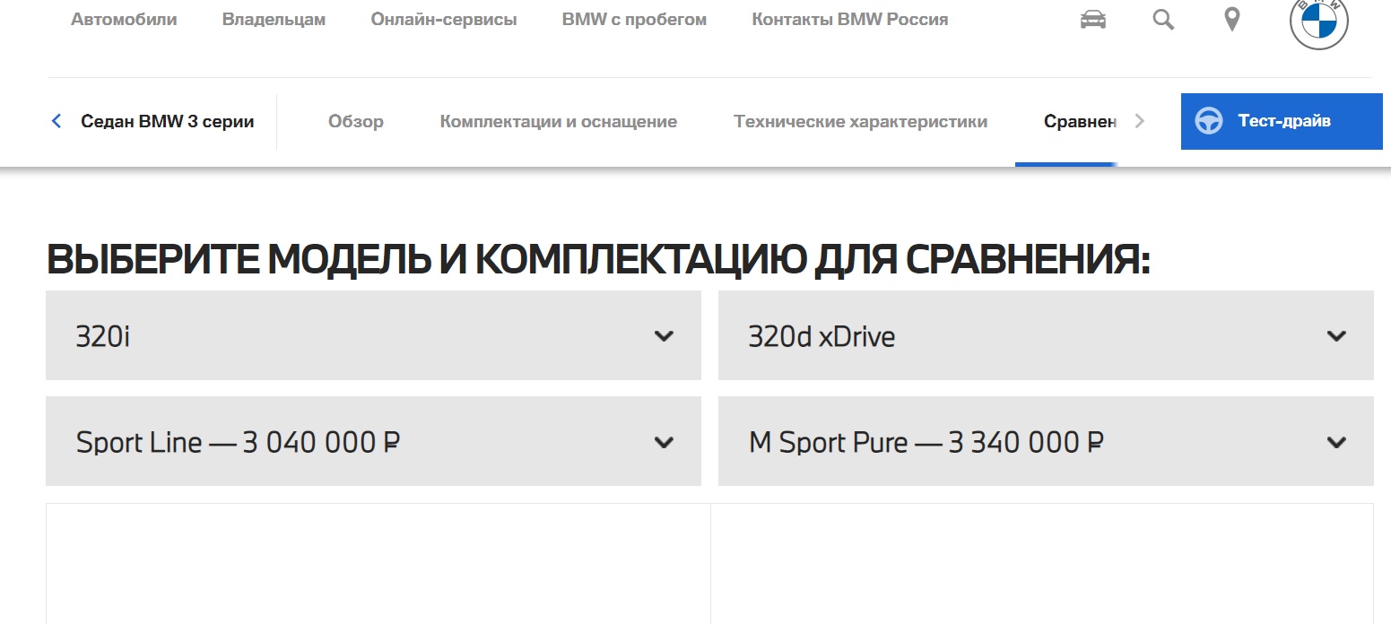Open Контакты BMW Россия menu
This screenshot has height=624, width=1391.
850,19
